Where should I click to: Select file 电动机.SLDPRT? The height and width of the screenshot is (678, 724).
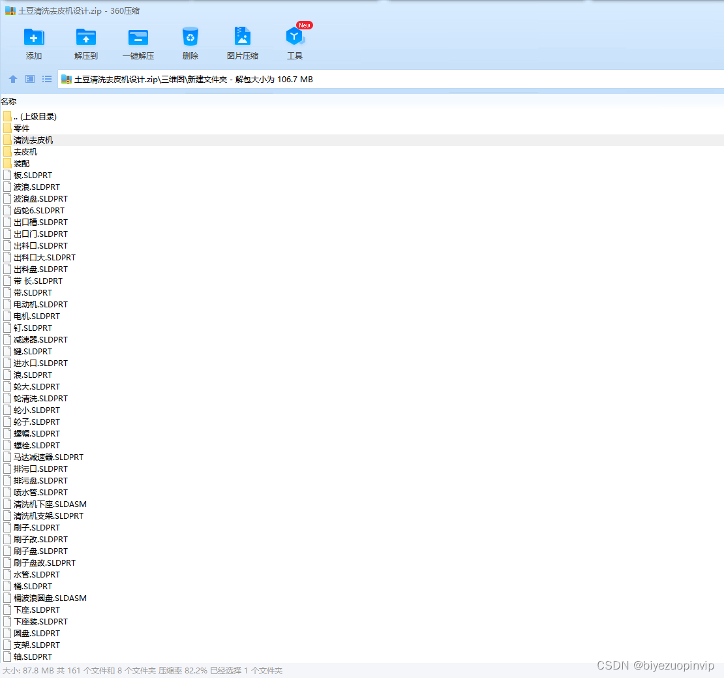tap(40, 305)
